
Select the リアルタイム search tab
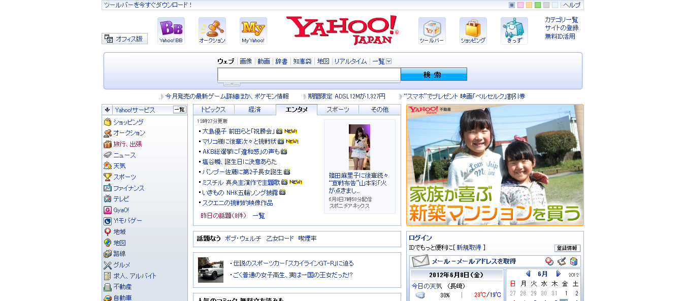[x=350, y=61]
